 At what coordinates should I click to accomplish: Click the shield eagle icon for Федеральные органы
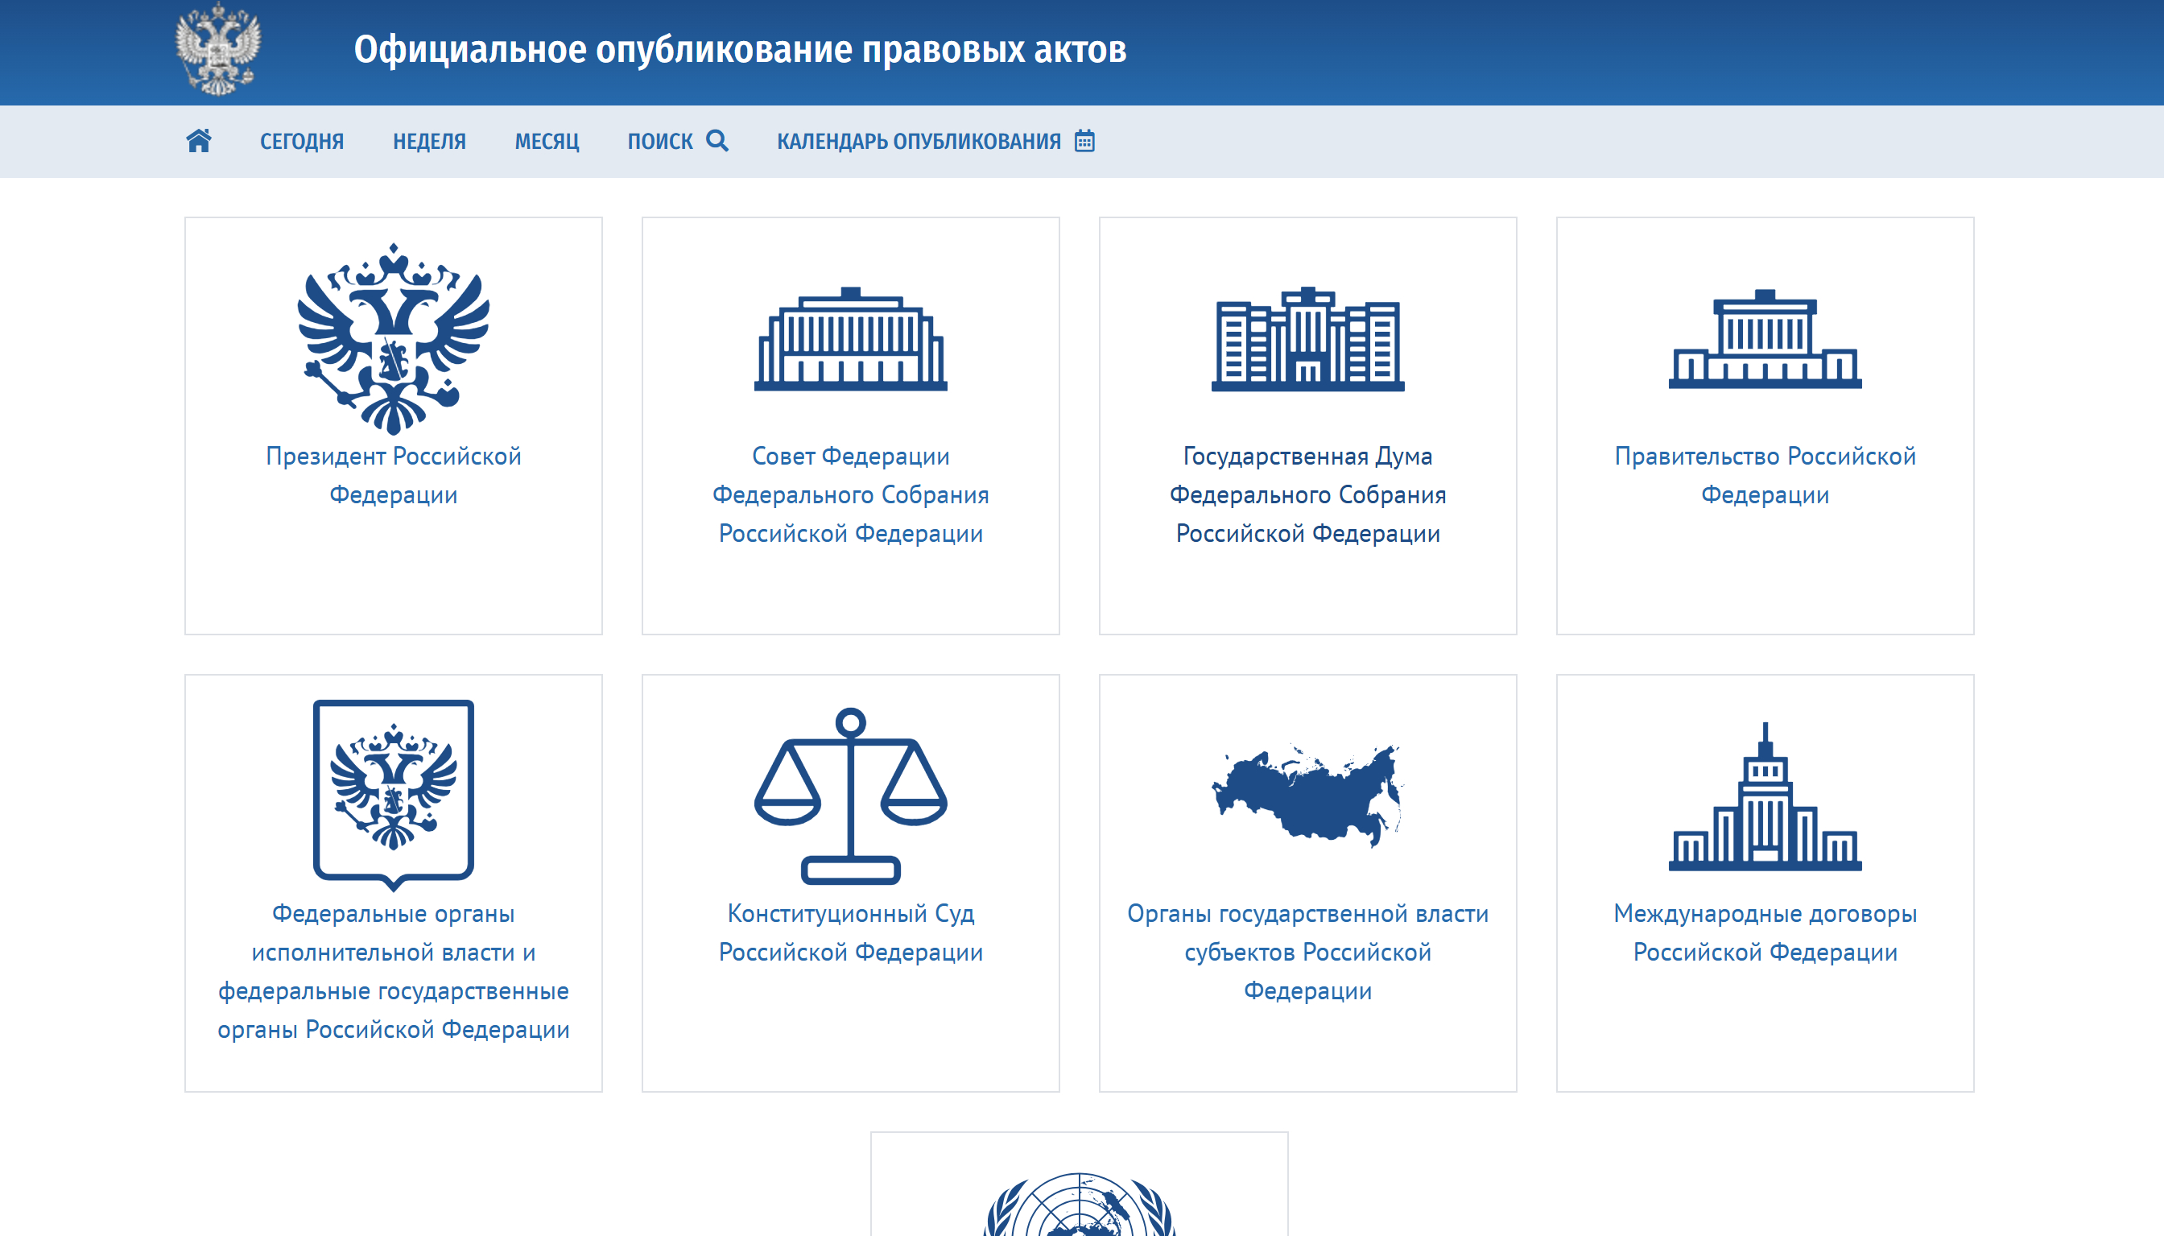(x=394, y=796)
